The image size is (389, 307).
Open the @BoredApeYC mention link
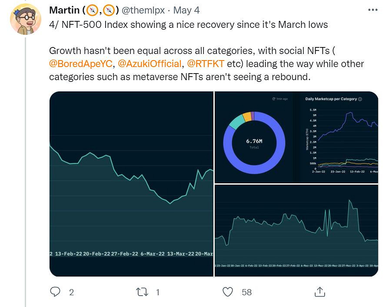(81, 64)
